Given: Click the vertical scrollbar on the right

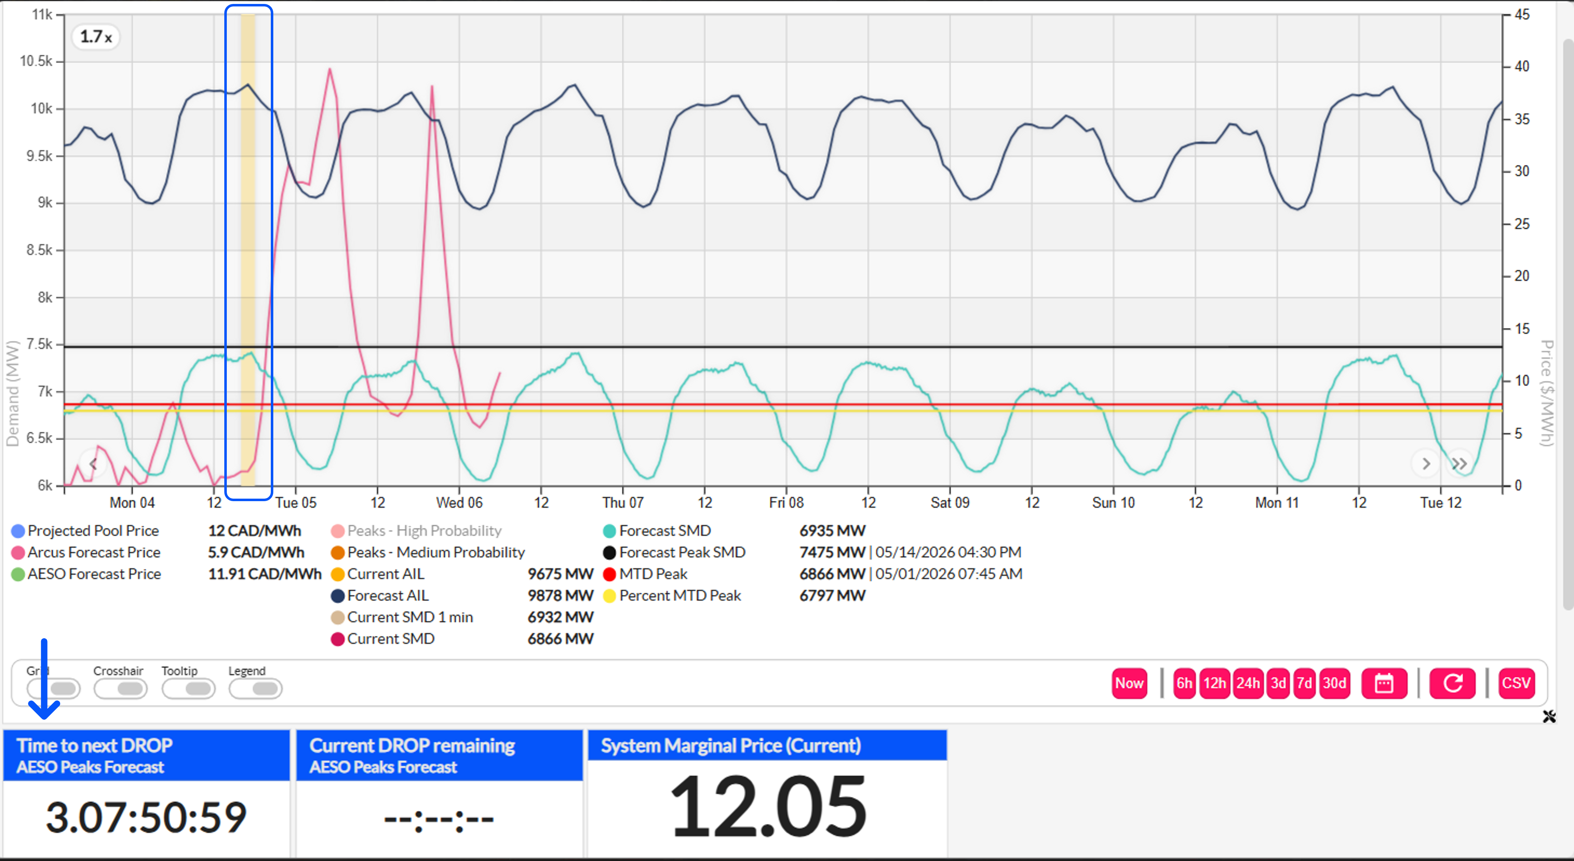Looking at the screenshot, I should click(1568, 324).
